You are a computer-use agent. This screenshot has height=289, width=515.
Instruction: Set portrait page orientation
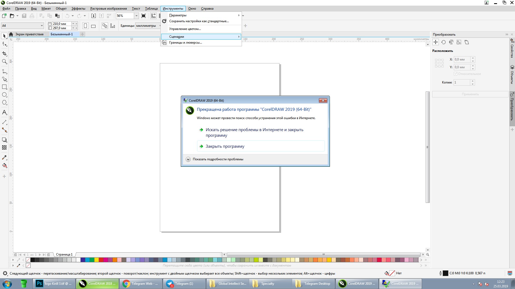(86, 26)
